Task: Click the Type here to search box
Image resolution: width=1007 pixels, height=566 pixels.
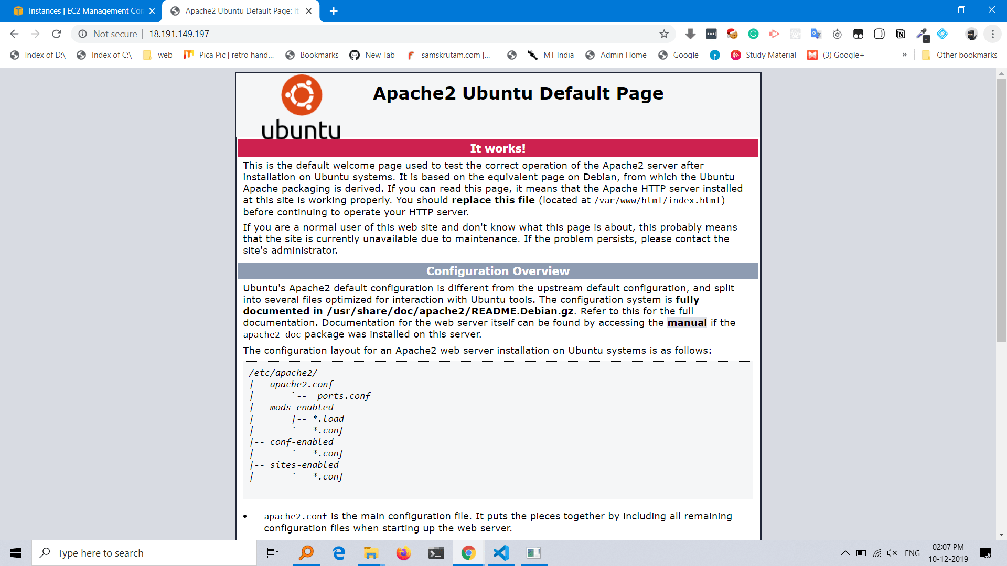Action: [x=144, y=553]
